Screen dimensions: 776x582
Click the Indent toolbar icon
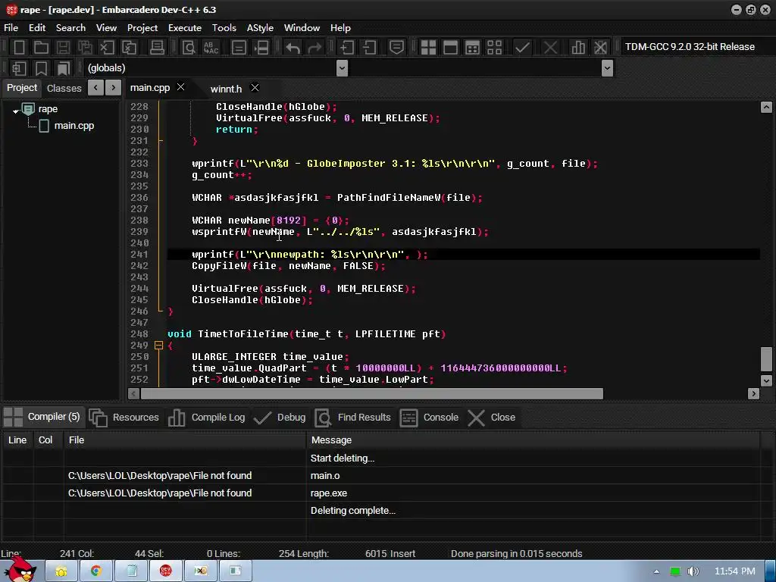pos(347,48)
